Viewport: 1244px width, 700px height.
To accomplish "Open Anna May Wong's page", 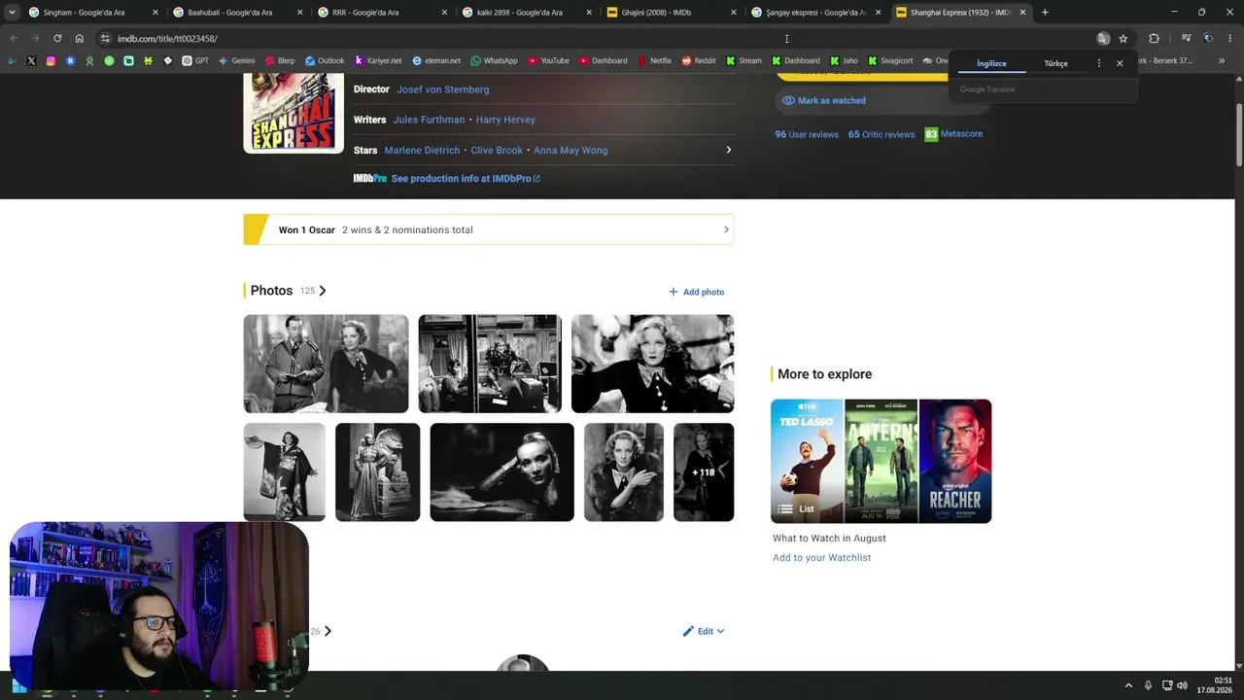I will (570, 151).
